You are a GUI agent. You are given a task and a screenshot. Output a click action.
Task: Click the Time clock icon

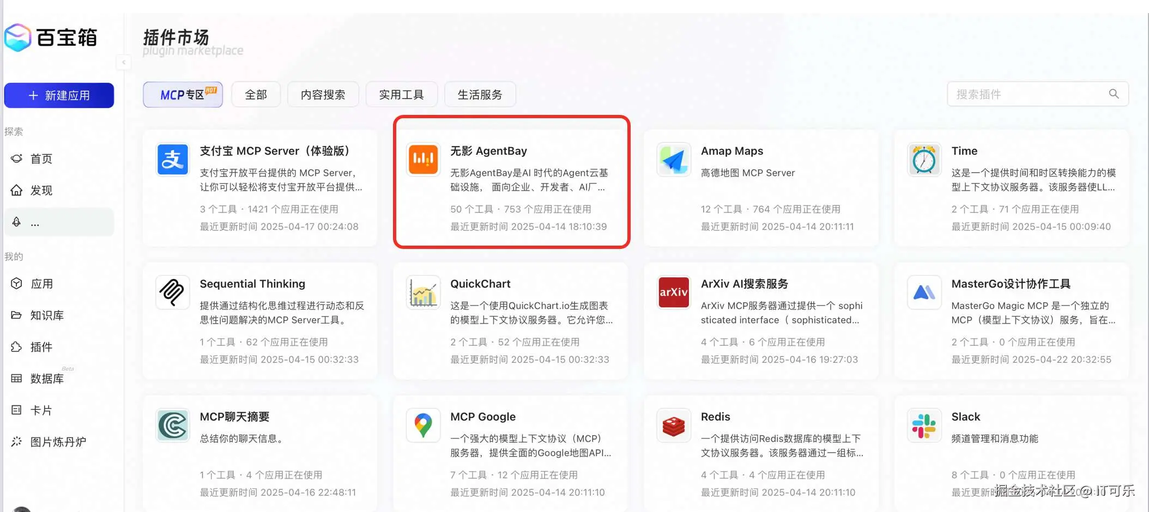pyautogui.click(x=924, y=160)
